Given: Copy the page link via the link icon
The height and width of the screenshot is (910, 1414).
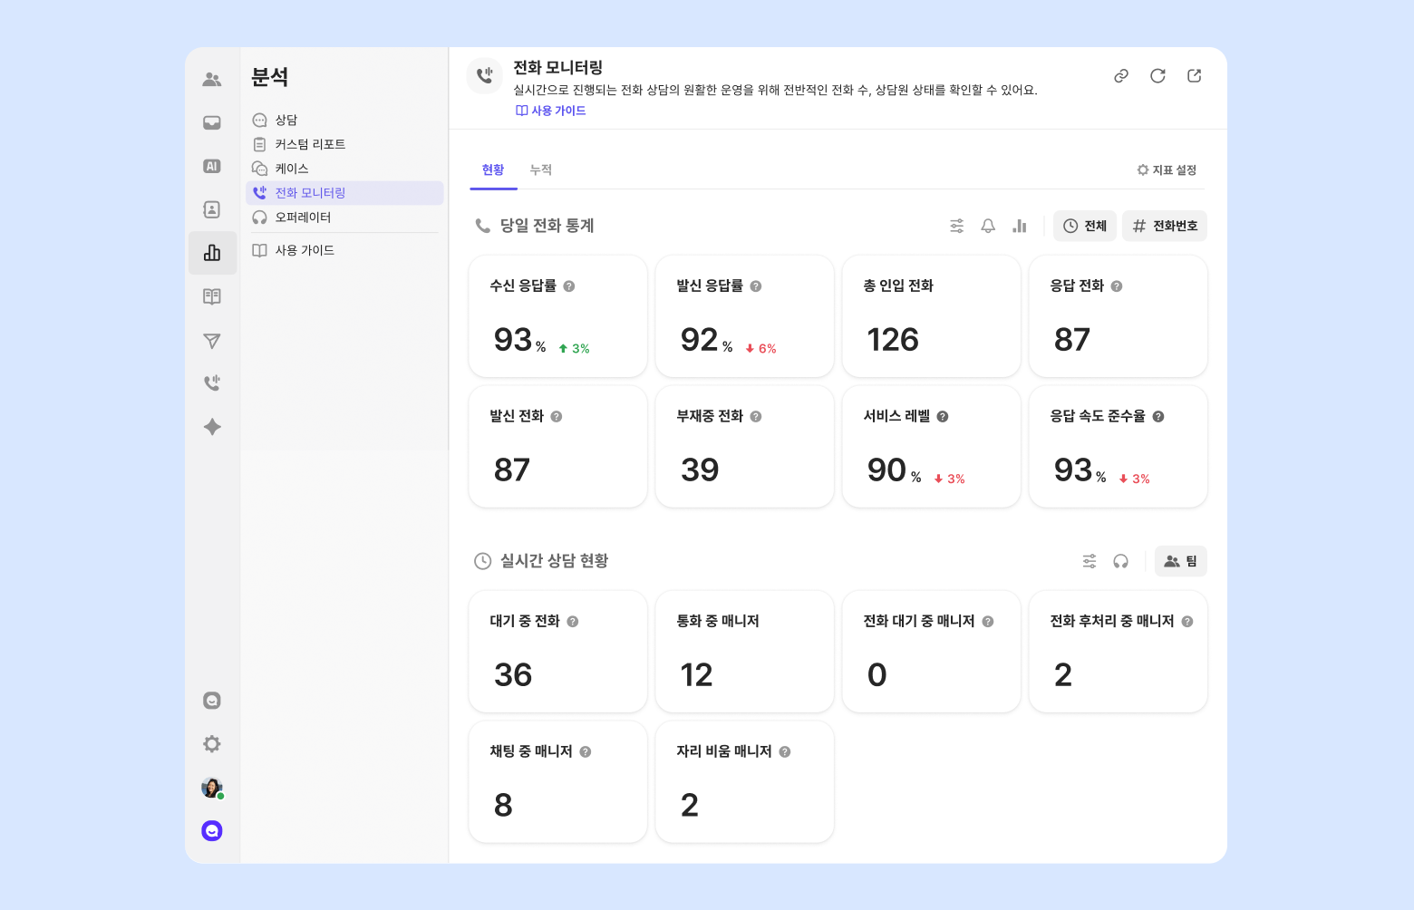Looking at the screenshot, I should [1121, 76].
